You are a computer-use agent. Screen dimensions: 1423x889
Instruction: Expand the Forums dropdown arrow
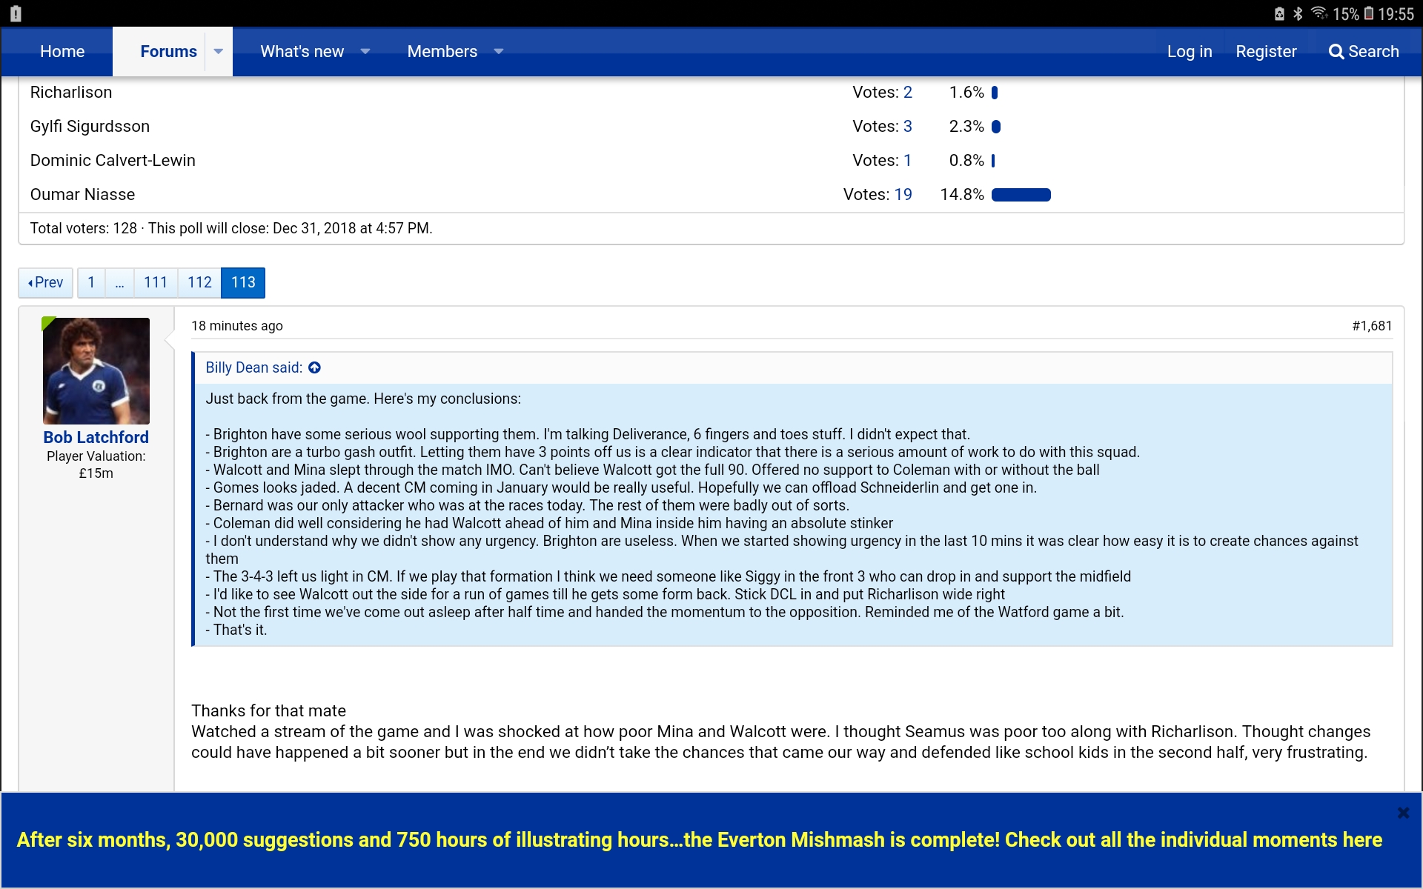219,51
